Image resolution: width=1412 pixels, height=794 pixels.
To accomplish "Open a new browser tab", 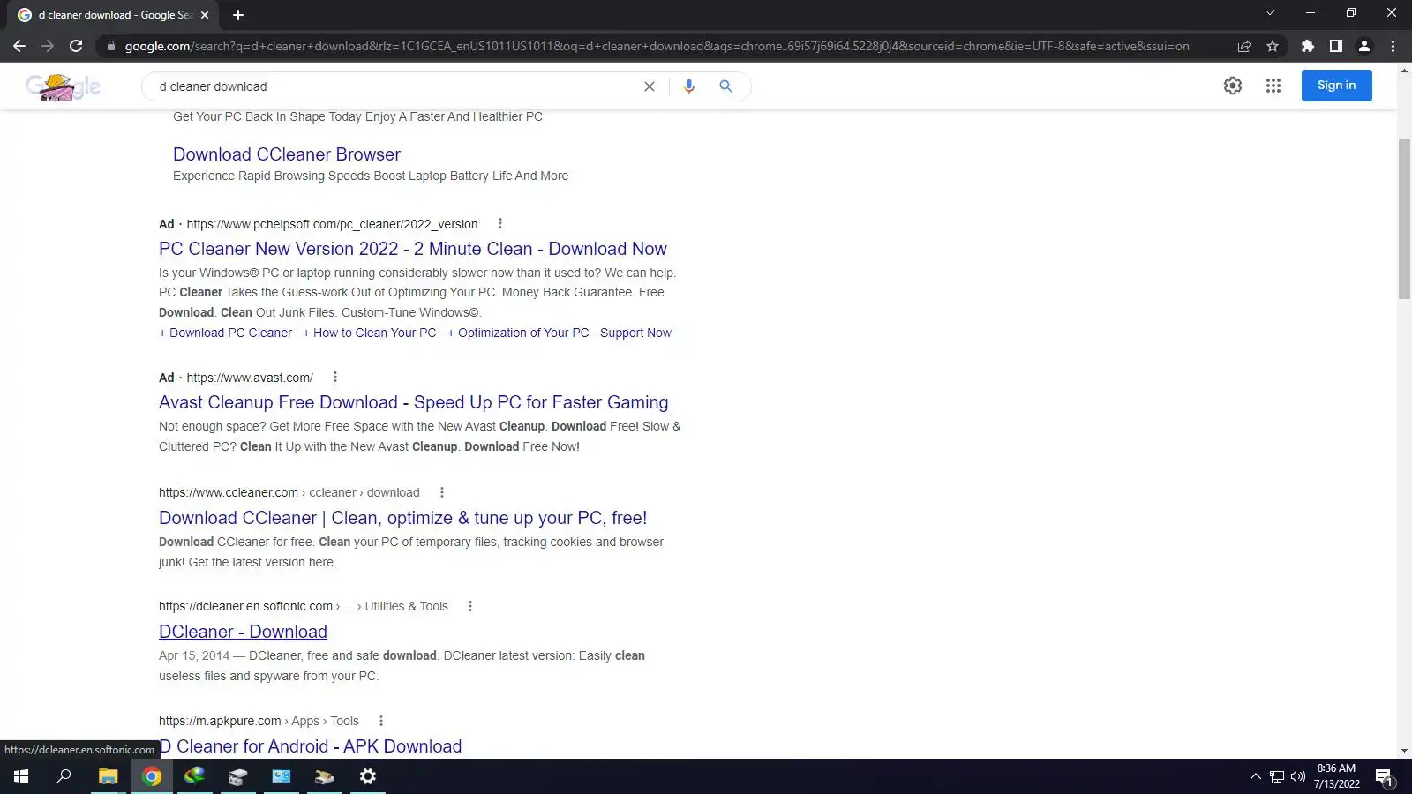I will (x=238, y=15).
